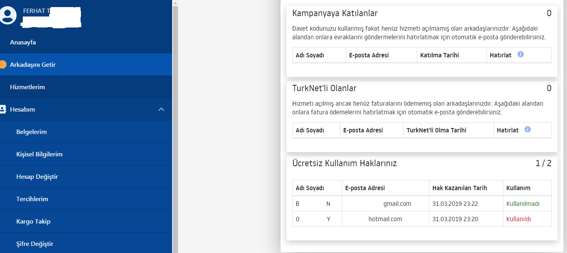Click the name cell in the hotmail.com row
567x253 pixels.
tap(317, 219)
